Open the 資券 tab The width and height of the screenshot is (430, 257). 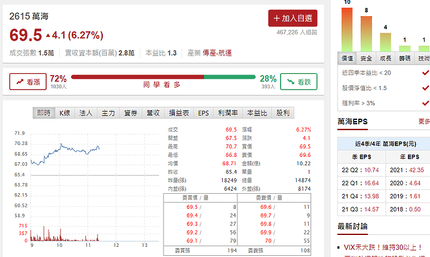point(131,113)
